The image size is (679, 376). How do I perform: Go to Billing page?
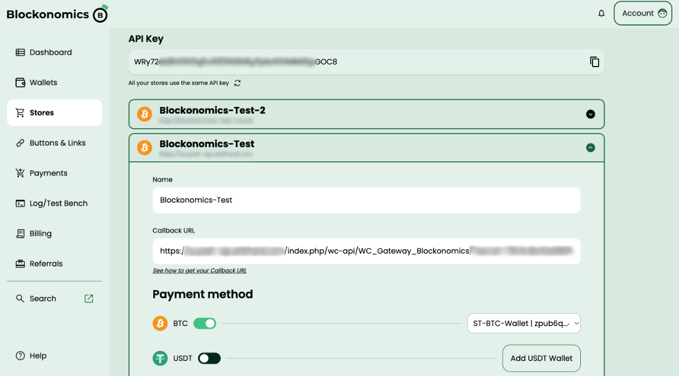point(54,233)
